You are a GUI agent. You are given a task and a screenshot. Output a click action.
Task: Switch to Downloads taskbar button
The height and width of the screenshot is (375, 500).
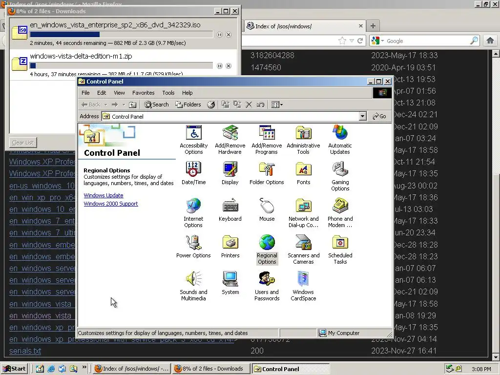point(211,369)
